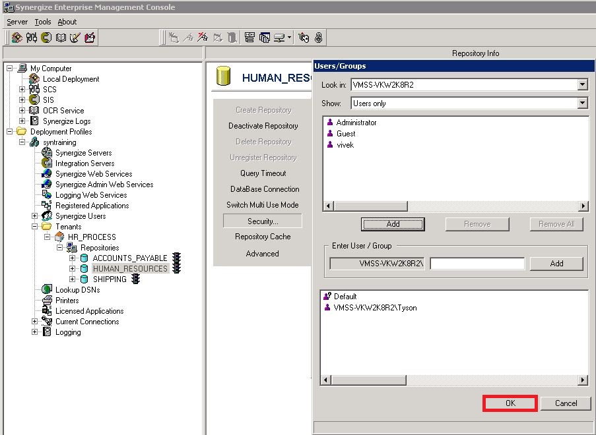Click the Registered Applications tree icon
Screen dimensions: 596x435
47,206
